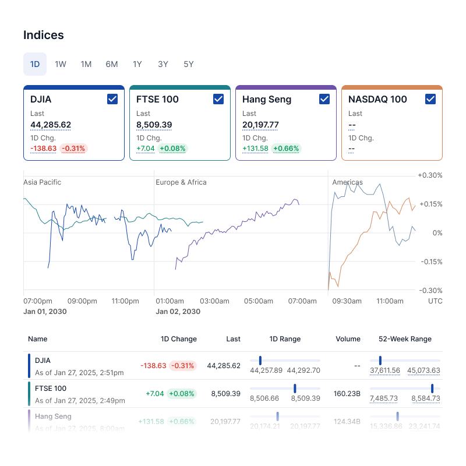
Task: Select the 1Y time range tab
Action: (137, 64)
